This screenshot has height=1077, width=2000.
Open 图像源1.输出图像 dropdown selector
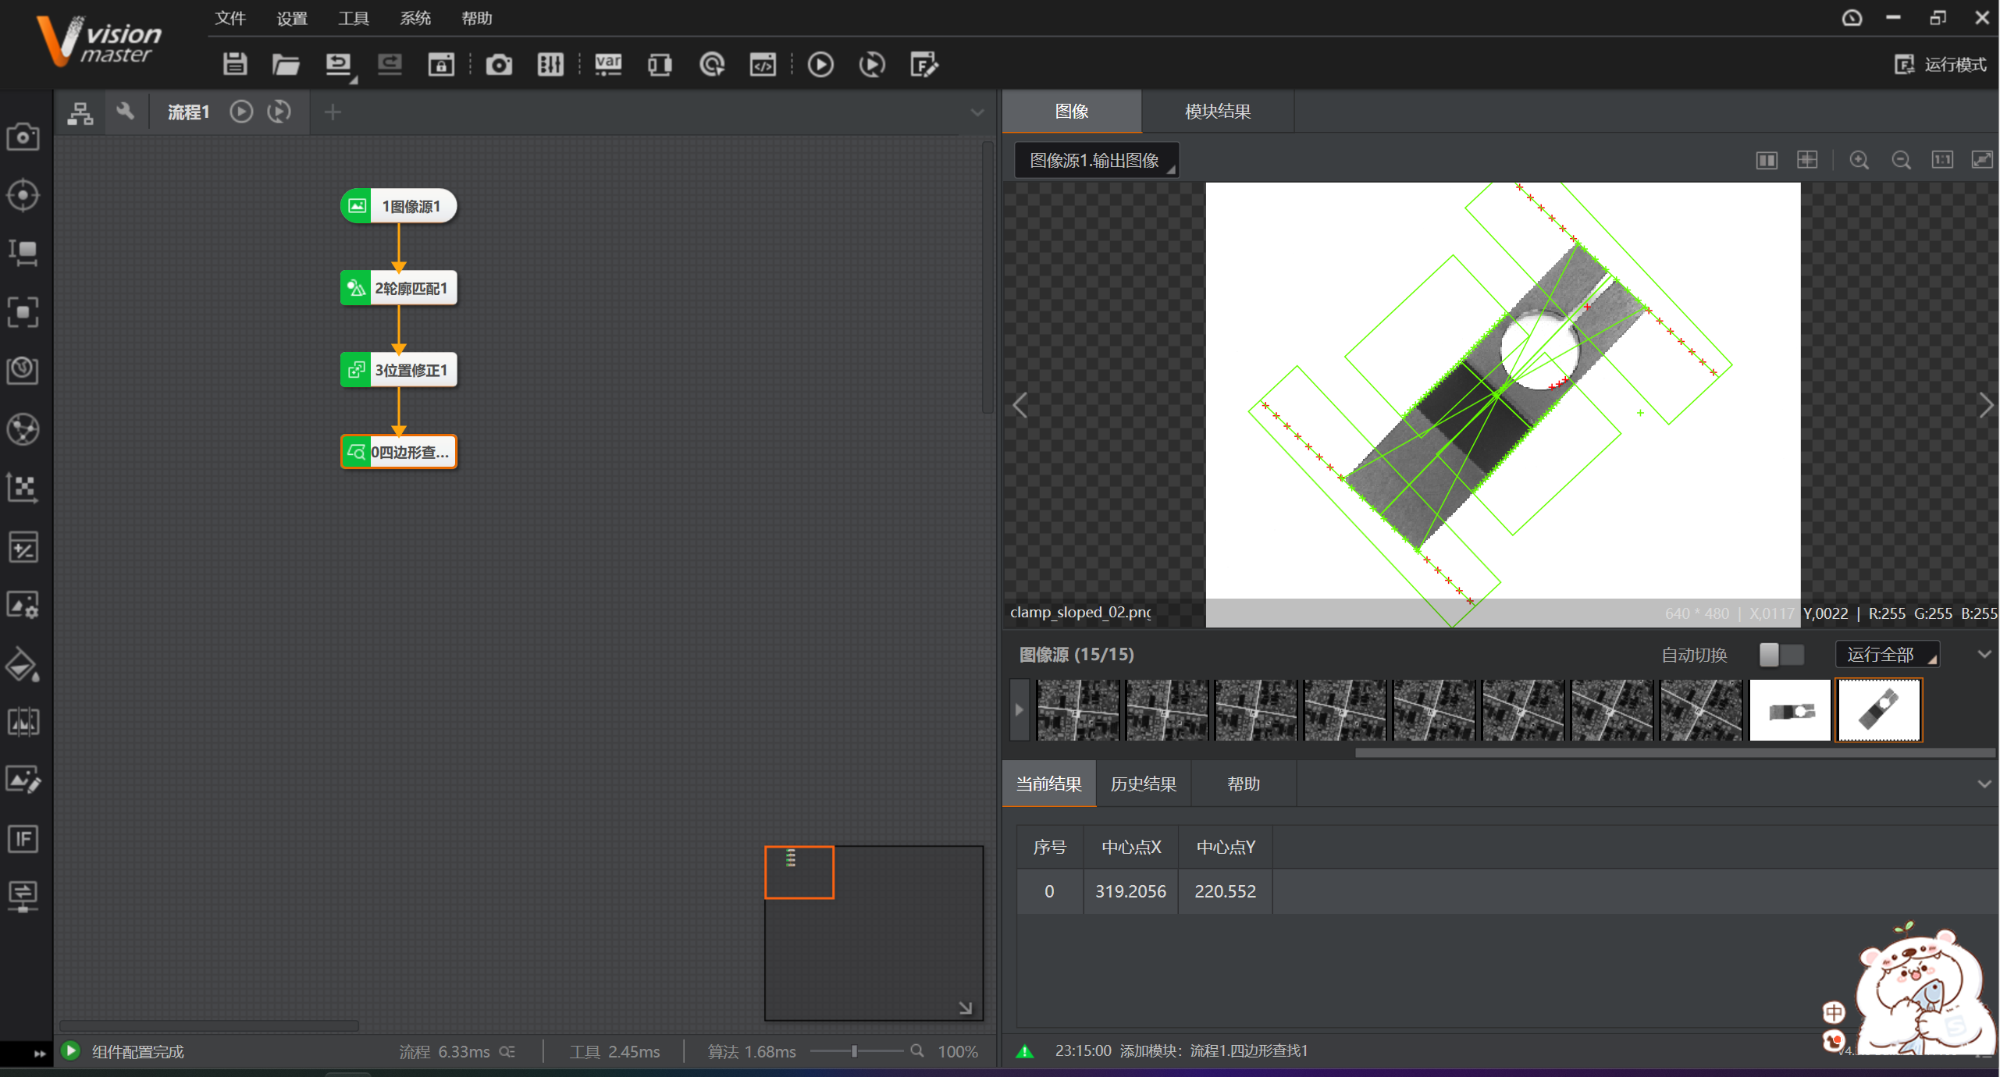(1095, 160)
